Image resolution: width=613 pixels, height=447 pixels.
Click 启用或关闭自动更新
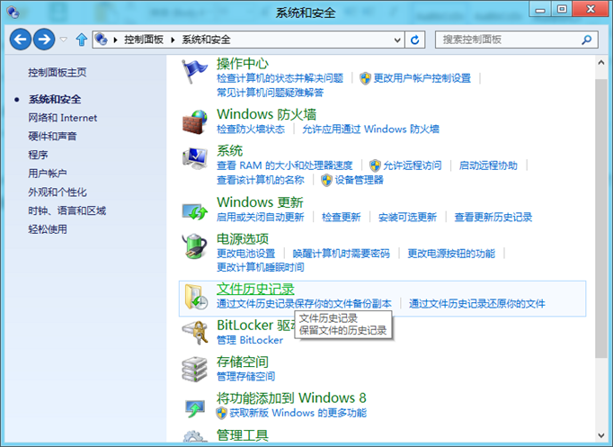pyautogui.click(x=261, y=217)
